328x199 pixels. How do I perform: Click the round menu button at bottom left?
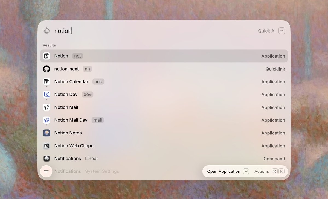point(46,171)
